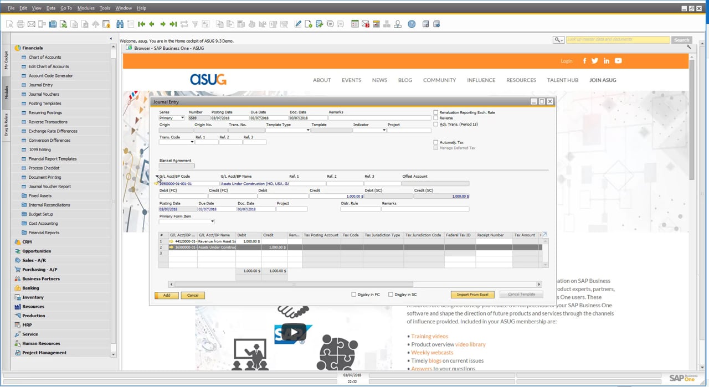Open the Template Type dropdown

tap(307, 130)
